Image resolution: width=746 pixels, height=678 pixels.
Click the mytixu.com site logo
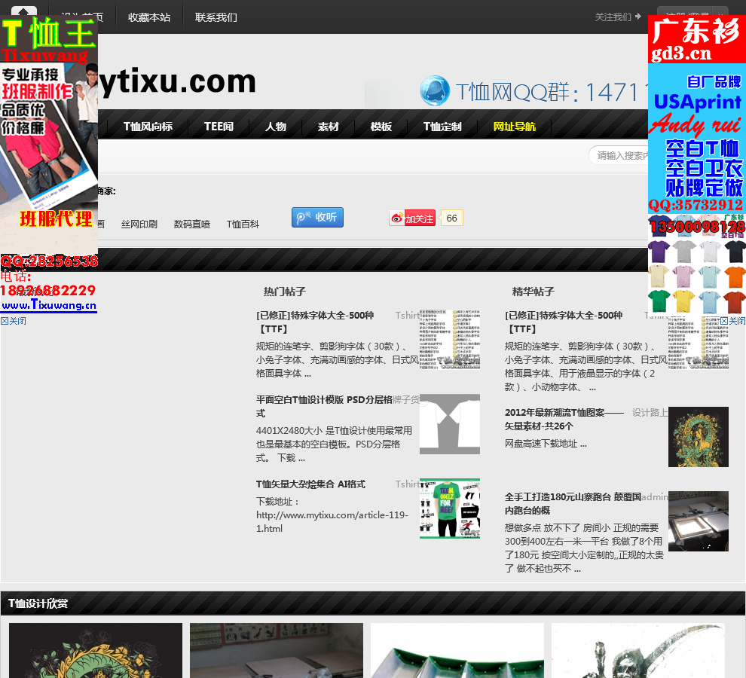click(177, 82)
